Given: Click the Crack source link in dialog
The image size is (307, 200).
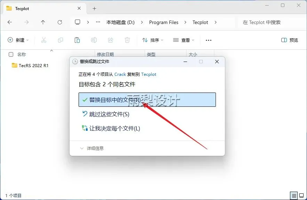Looking at the screenshot, I should [x=120, y=74].
